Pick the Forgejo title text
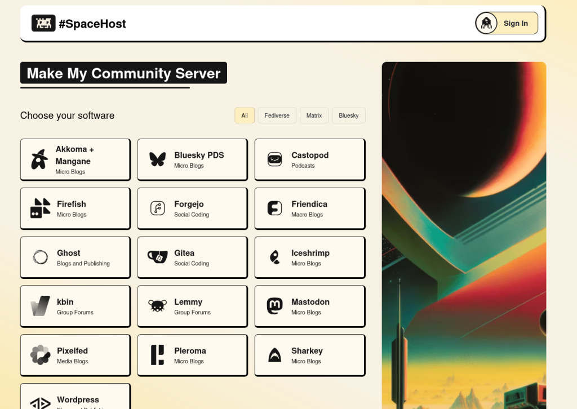Screen dimensions: 577x409 189,204
